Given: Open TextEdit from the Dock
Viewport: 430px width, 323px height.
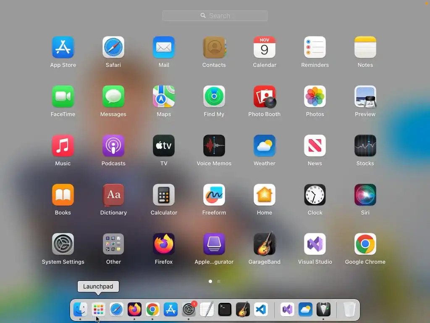Looking at the screenshot, I should click(207, 309).
